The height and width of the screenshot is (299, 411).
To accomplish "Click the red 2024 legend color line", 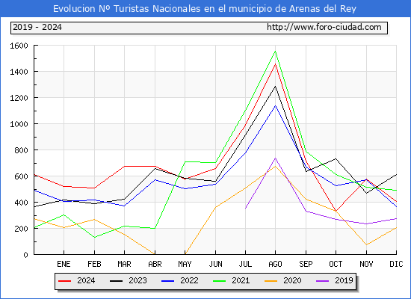I will click(65, 281).
